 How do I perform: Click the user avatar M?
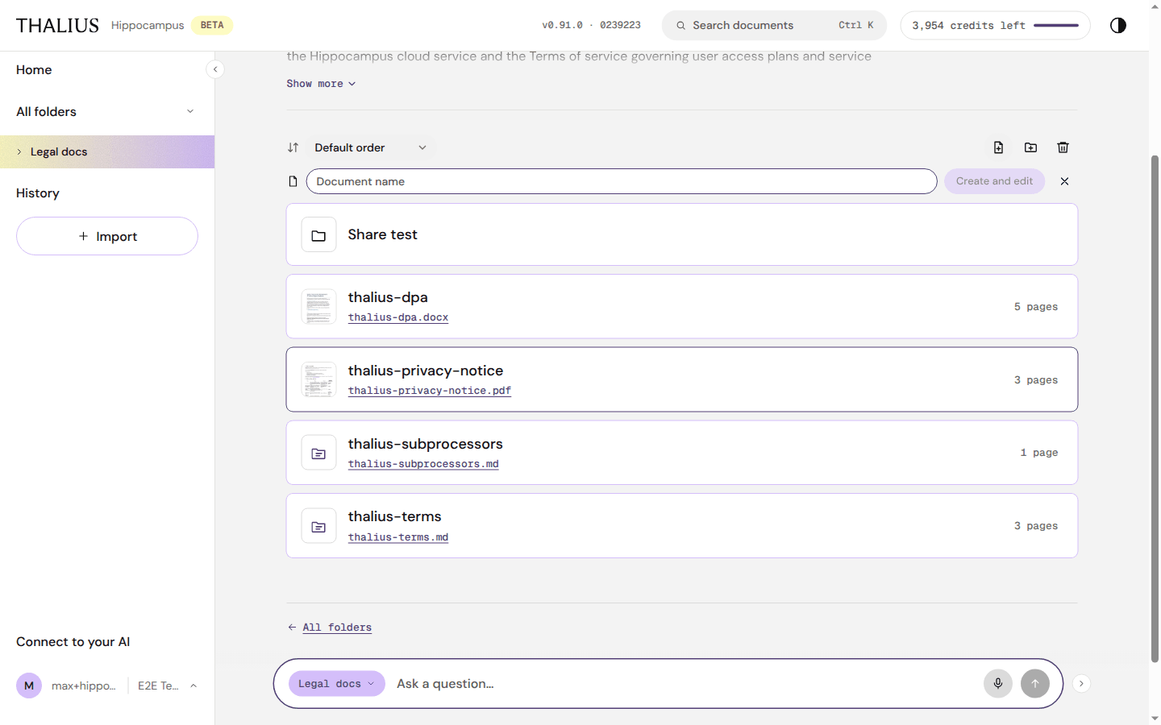(x=29, y=686)
